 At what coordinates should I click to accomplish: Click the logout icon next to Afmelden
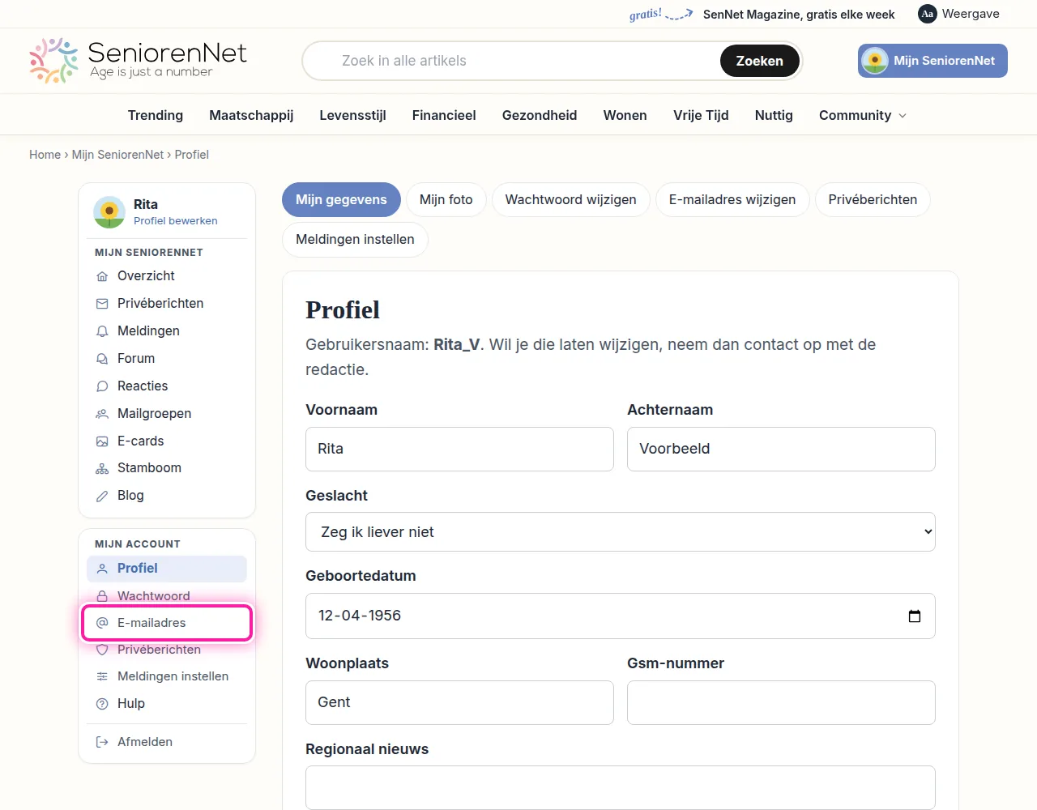point(102,742)
